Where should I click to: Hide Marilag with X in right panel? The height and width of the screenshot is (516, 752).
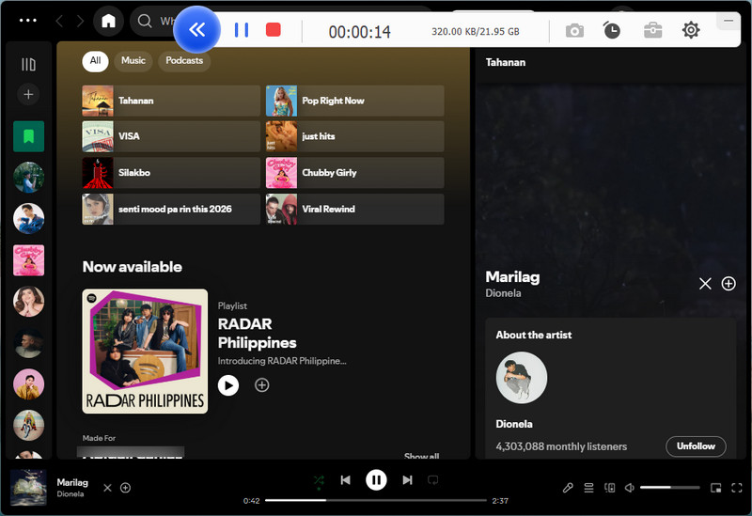click(705, 284)
